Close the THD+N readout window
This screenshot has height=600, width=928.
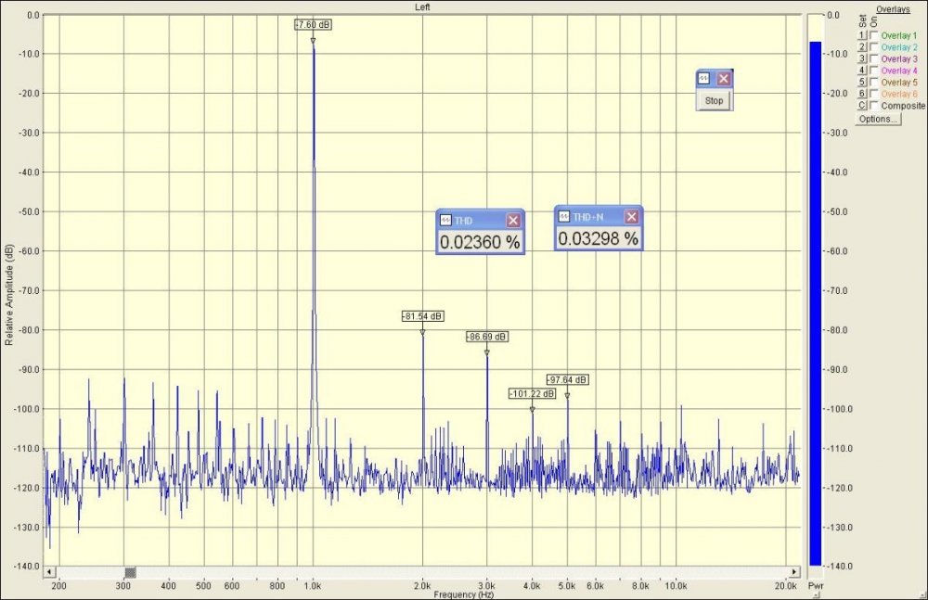click(631, 217)
